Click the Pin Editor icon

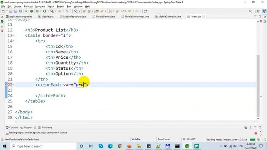146,11
